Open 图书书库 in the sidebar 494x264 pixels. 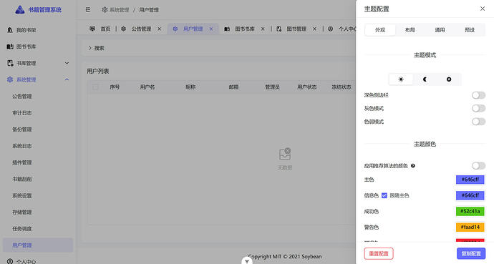click(x=38, y=47)
